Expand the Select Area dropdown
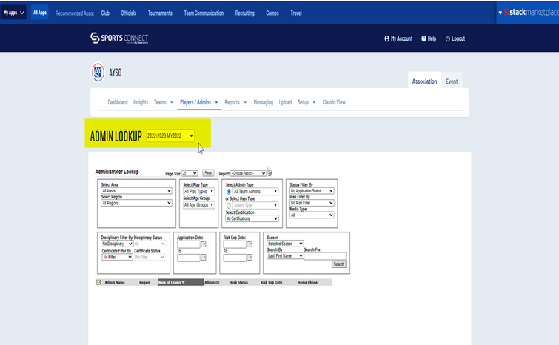 [136, 190]
